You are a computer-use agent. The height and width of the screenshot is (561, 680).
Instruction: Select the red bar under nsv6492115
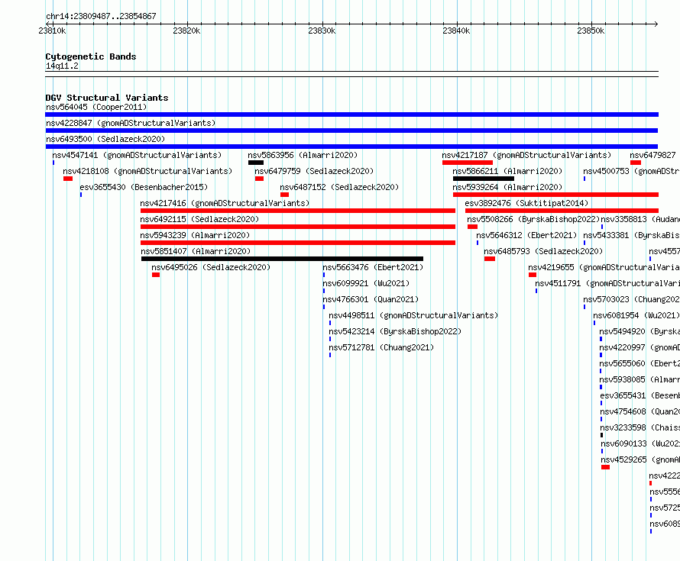click(298, 227)
